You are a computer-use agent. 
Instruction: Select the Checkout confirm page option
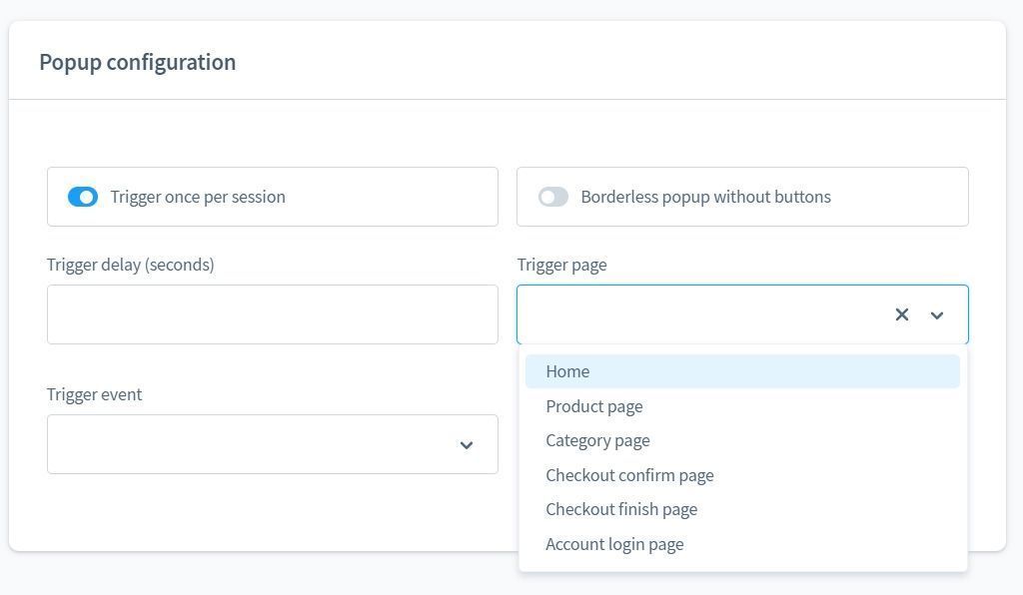click(629, 475)
